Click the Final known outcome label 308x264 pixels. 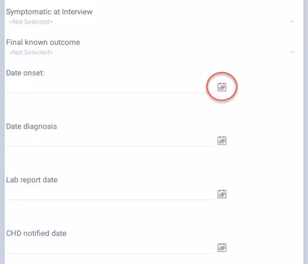tap(43, 42)
